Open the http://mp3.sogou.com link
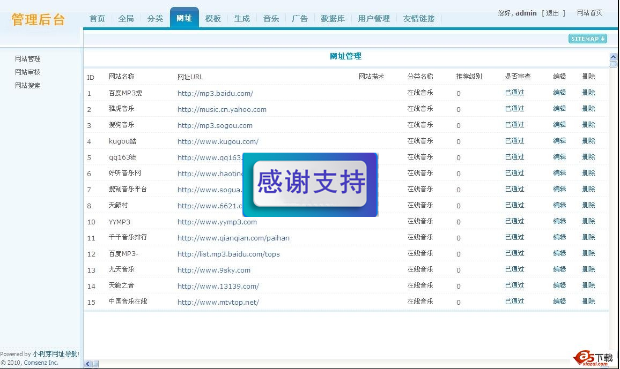The width and height of the screenshot is (620, 369). [215, 126]
